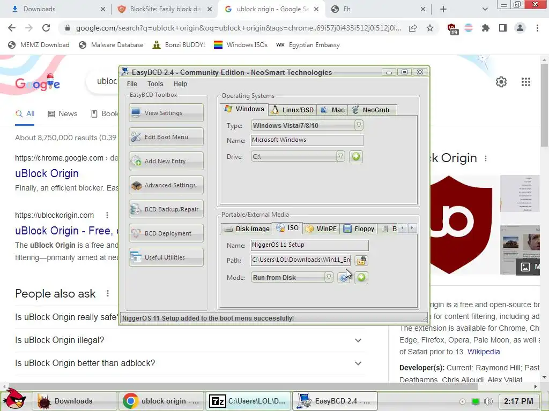Open Useful Utilities in EasyBCD toolbox
The image size is (549, 411).
166,257
